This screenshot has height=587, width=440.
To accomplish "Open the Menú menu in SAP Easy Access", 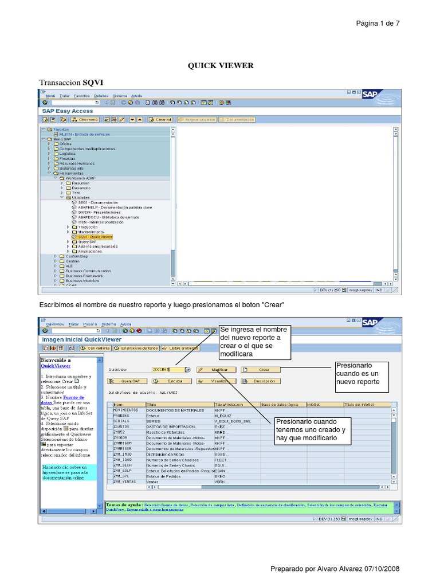I will click(x=50, y=96).
